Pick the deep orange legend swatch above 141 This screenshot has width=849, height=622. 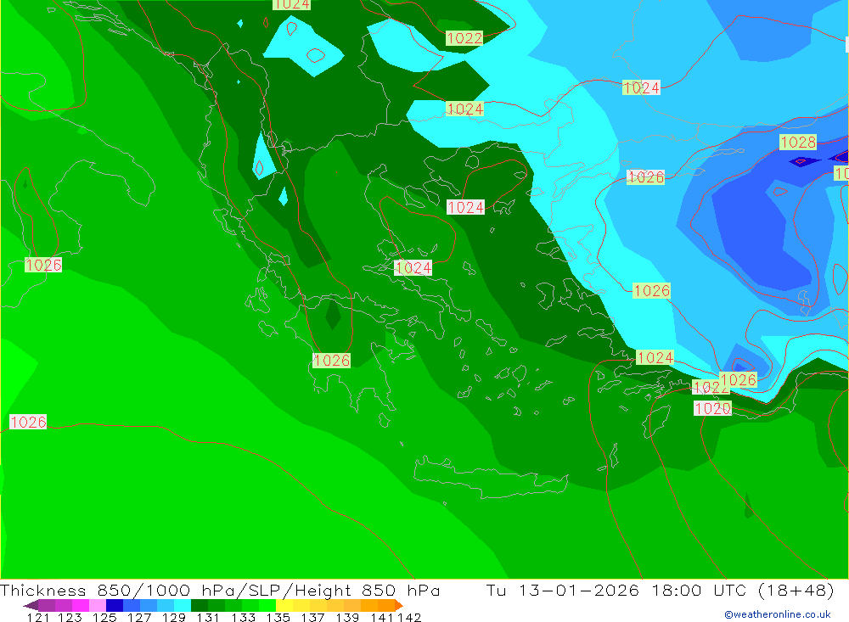pos(386,605)
